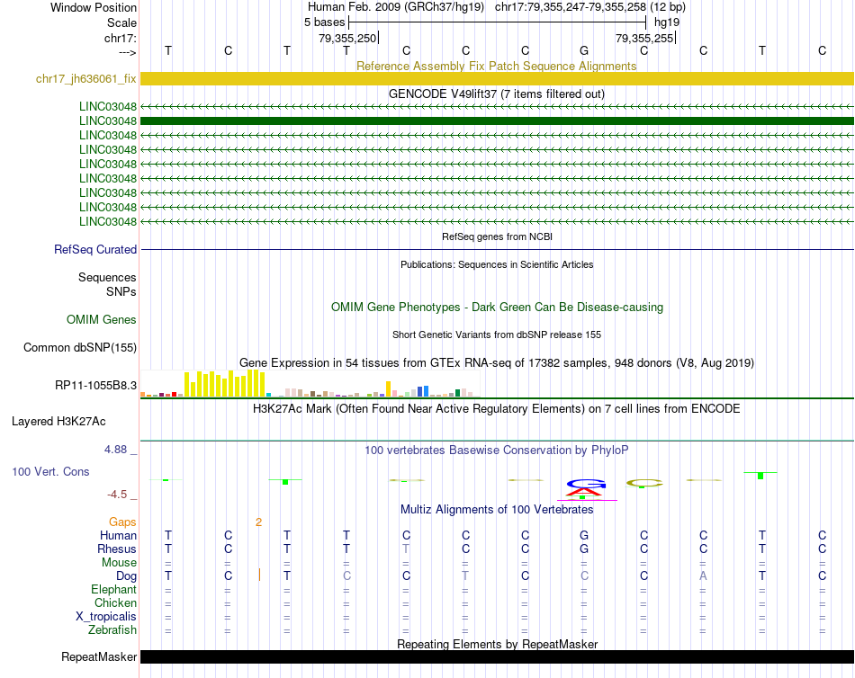
Task: Click the G base in reference sequence row
Action: (x=584, y=50)
